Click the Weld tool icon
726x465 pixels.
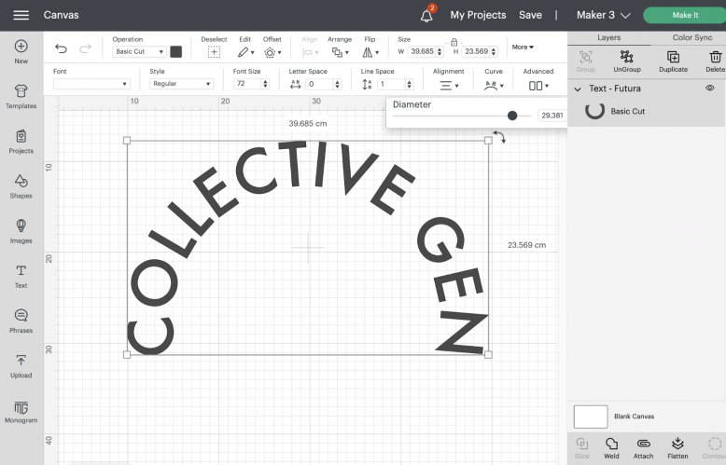[611, 444]
